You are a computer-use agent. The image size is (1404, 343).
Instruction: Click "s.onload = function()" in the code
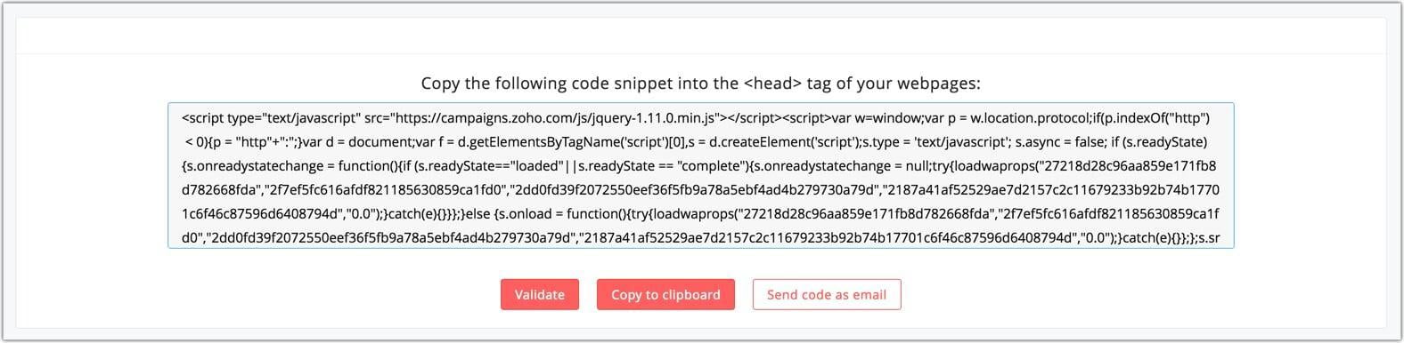[x=562, y=214]
